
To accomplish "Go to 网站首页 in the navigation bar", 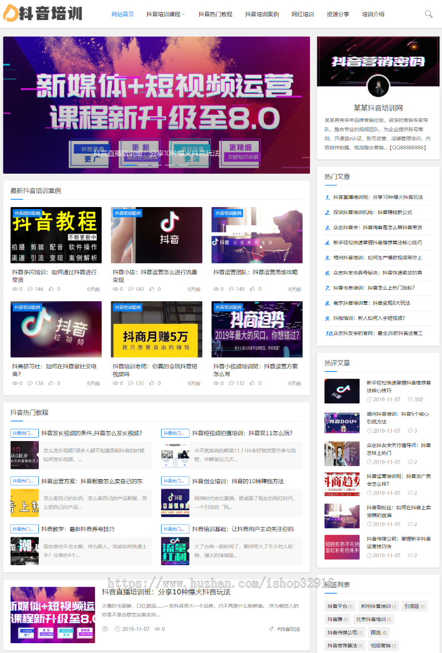I will coord(122,14).
